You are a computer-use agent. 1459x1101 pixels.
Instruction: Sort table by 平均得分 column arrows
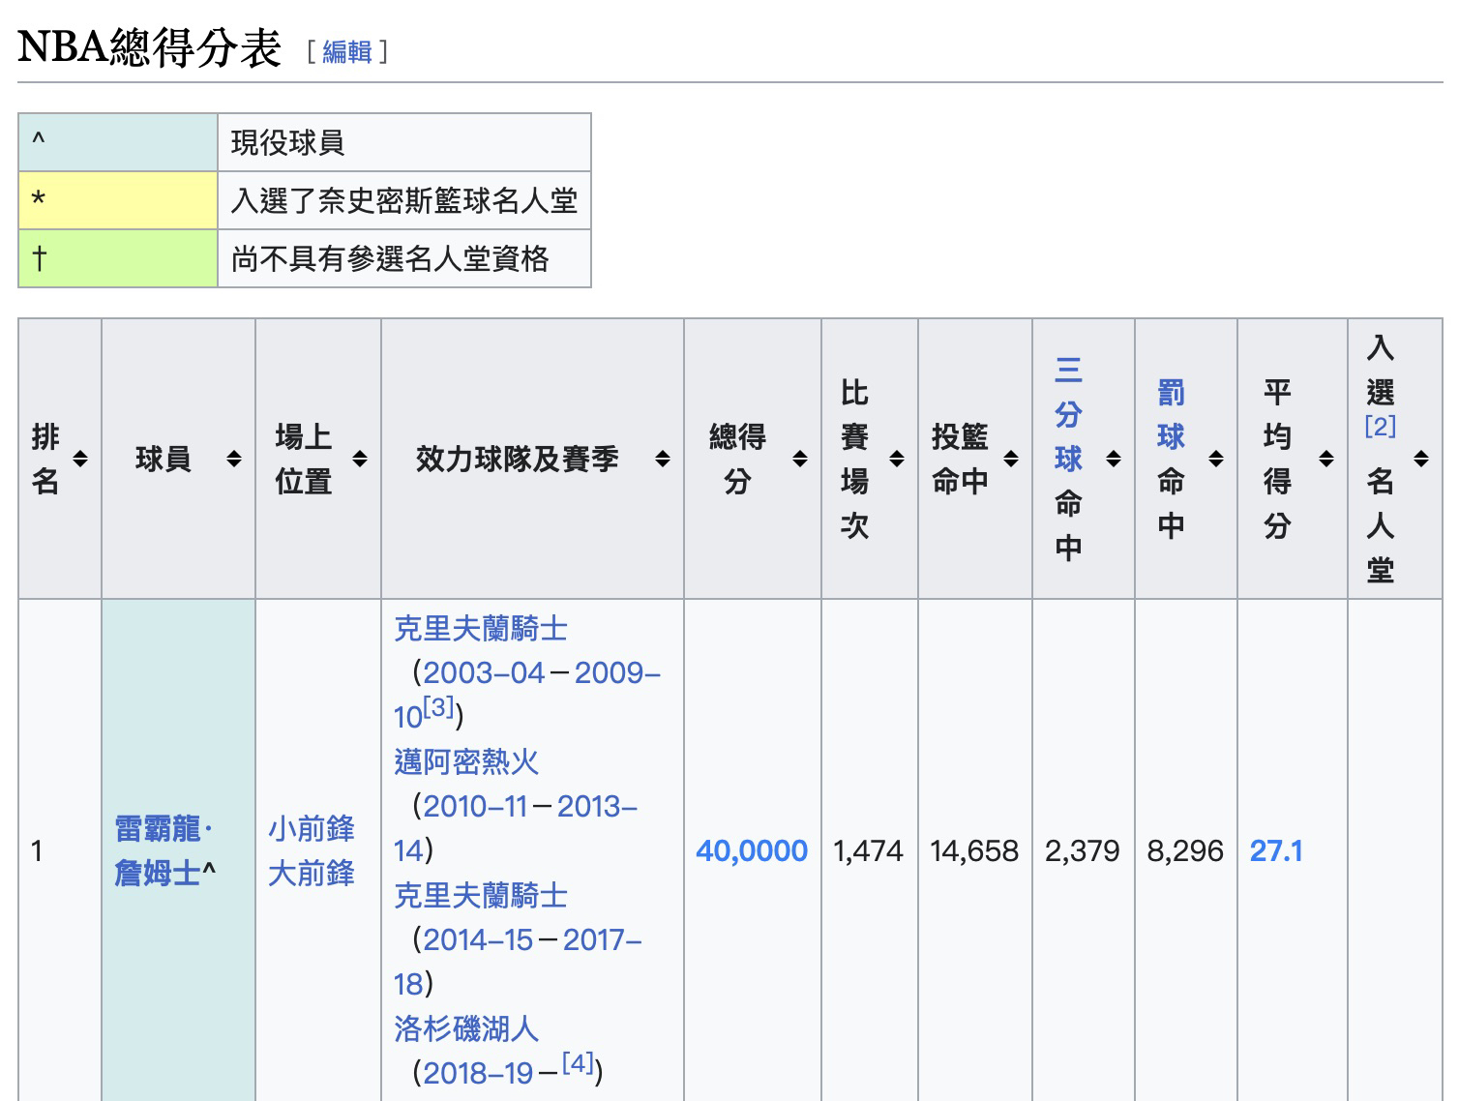coord(1326,459)
